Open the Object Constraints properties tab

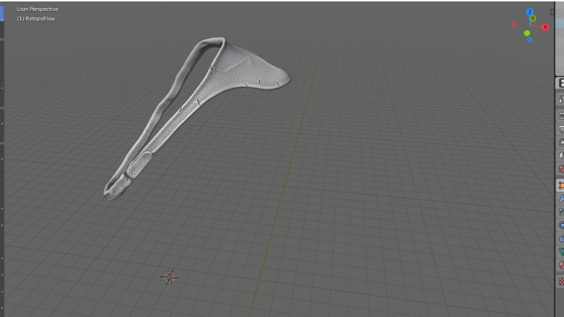pyautogui.click(x=560, y=239)
